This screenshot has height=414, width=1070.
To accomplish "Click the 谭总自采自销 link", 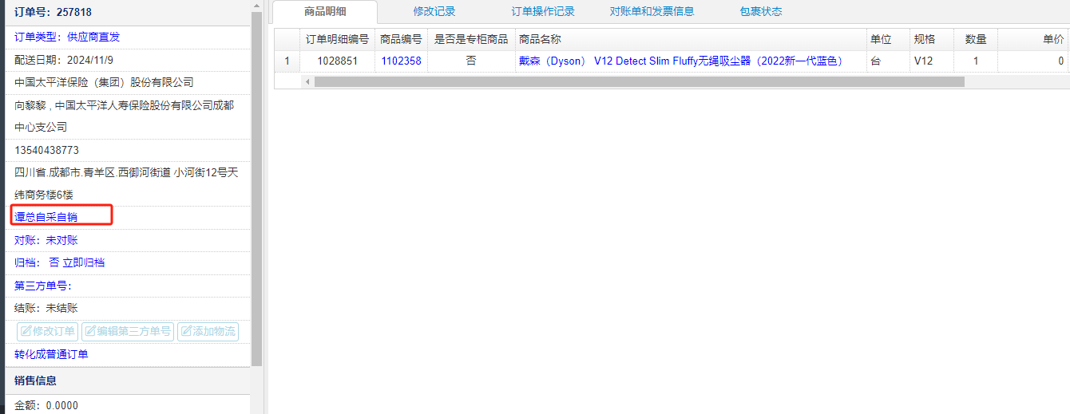I will [x=46, y=217].
